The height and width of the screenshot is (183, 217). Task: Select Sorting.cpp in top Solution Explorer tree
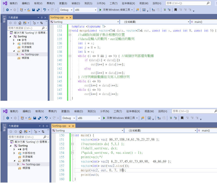click(32, 54)
